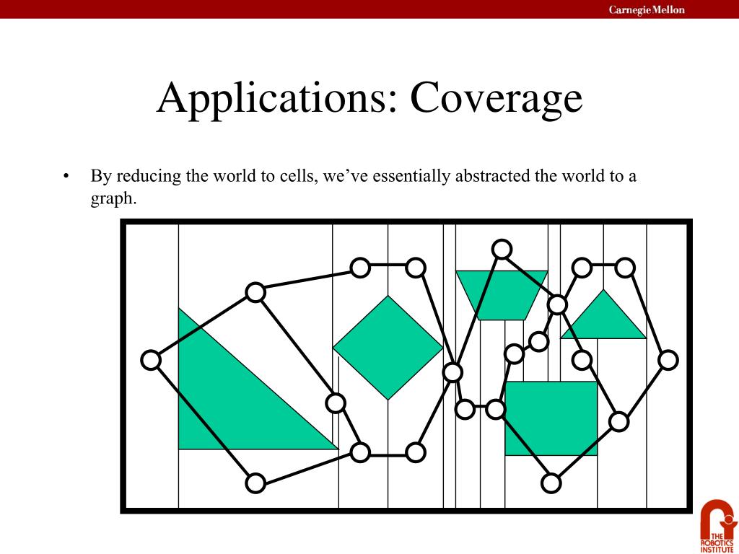Click the bullet line starting 'By reducing the world'

(x=364, y=176)
